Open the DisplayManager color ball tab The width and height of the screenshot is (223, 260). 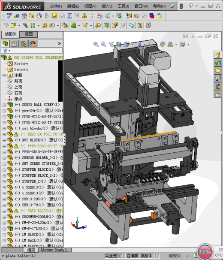coord(33,44)
